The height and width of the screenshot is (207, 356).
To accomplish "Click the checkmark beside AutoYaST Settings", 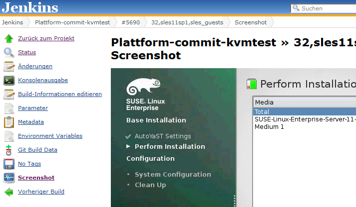I will pyautogui.click(x=128, y=136).
